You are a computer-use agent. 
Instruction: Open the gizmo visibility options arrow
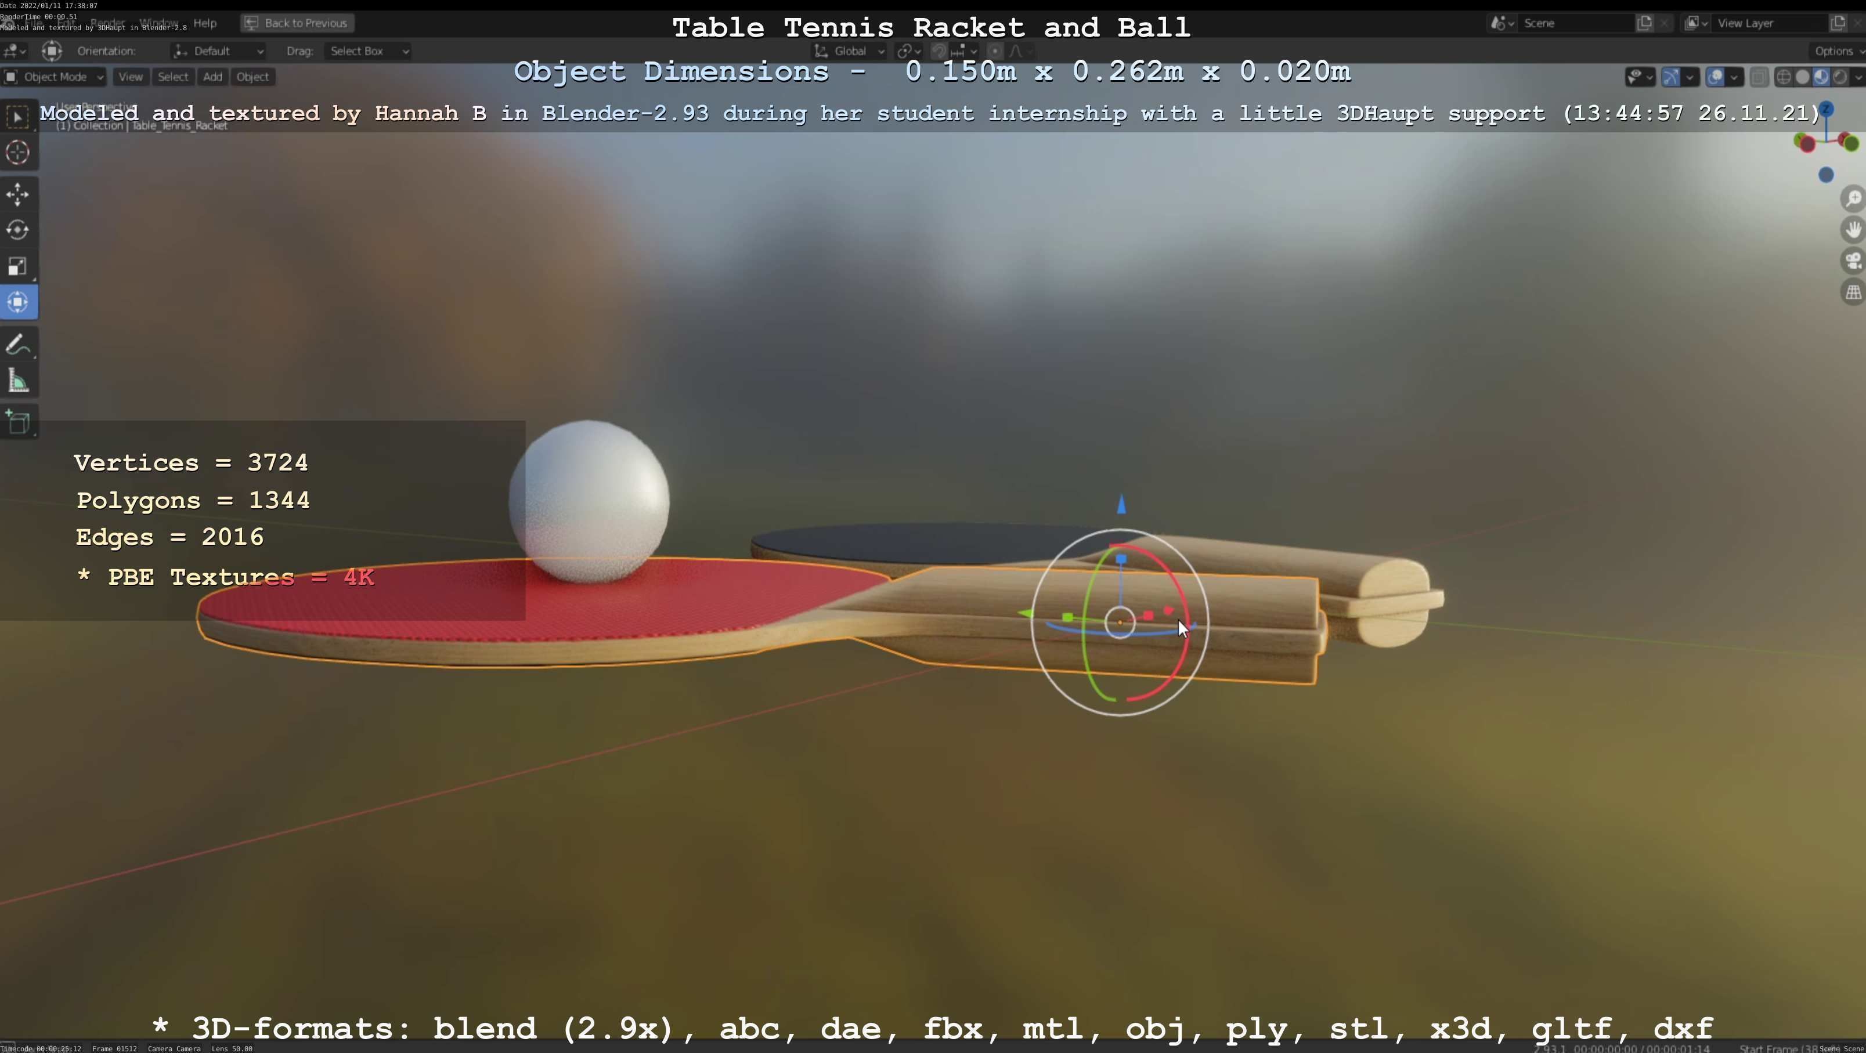point(1690,77)
